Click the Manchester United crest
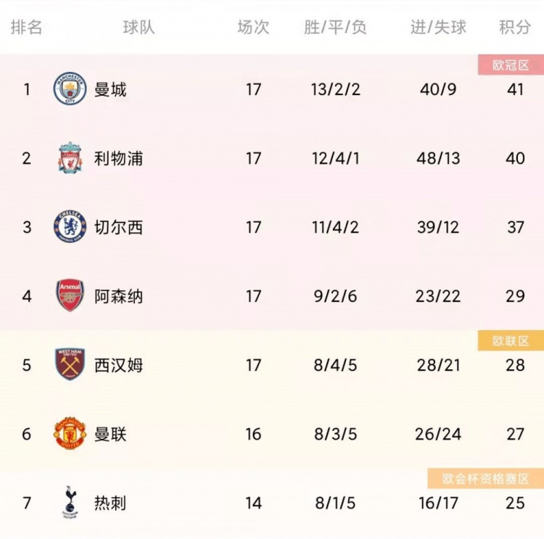The width and height of the screenshot is (544, 539). 70,434
